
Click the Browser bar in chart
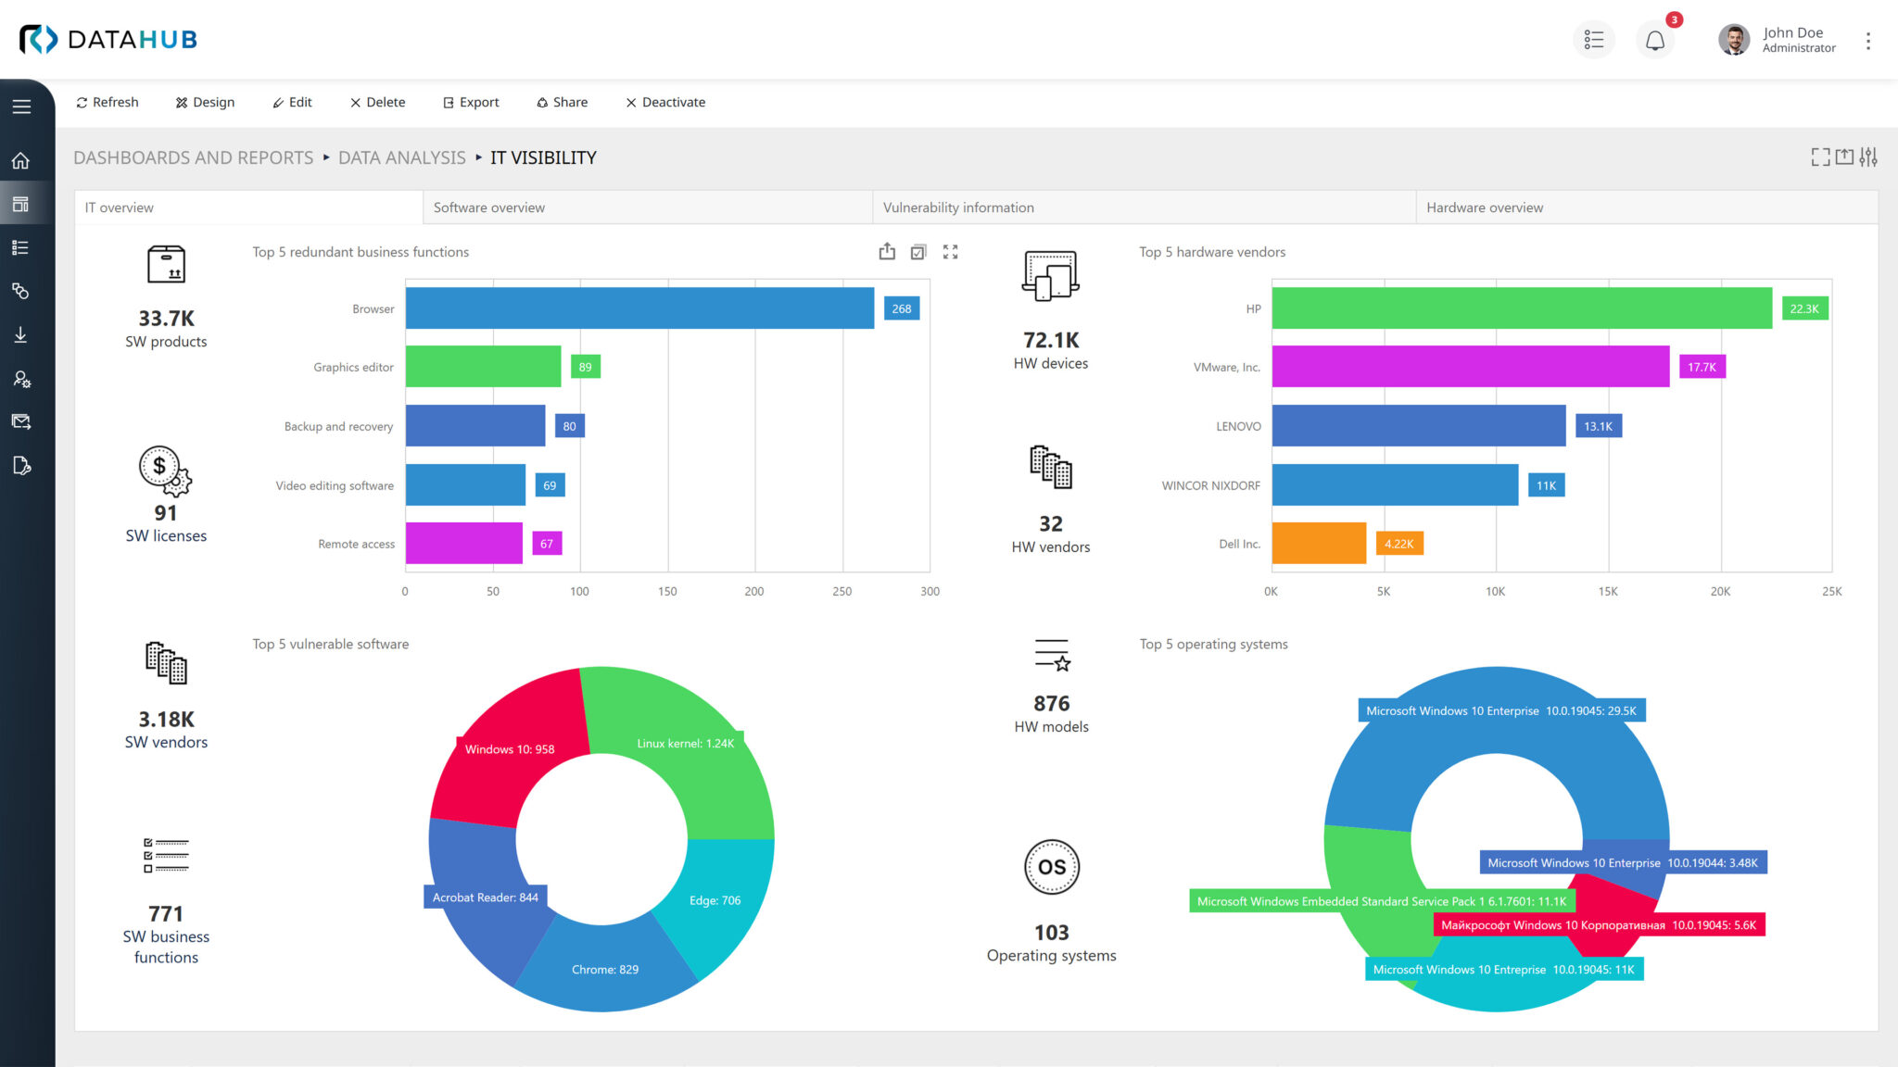tap(639, 308)
